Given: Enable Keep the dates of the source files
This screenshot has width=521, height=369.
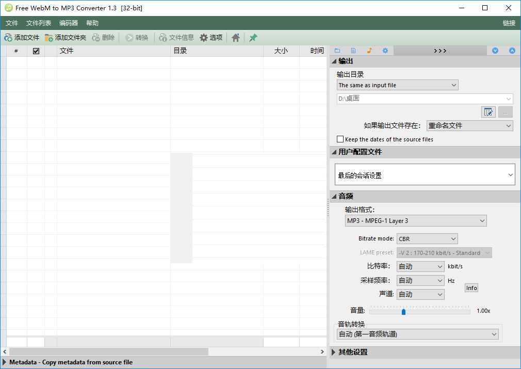Looking at the screenshot, I should point(340,139).
